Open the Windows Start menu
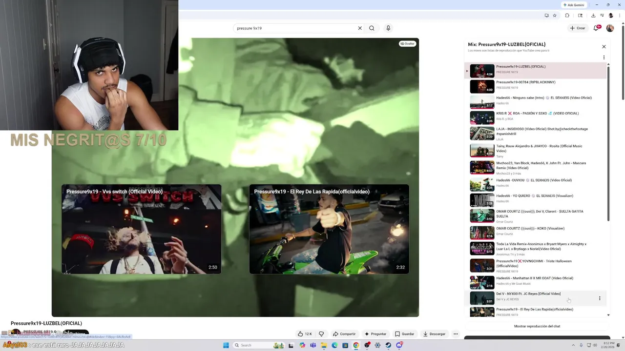Viewport: 625px width, 351px height. (226, 345)
